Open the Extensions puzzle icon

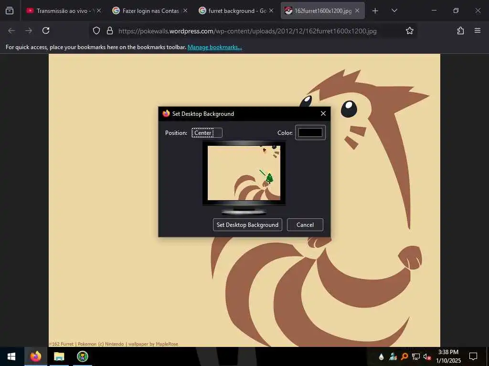coord(460,30)
